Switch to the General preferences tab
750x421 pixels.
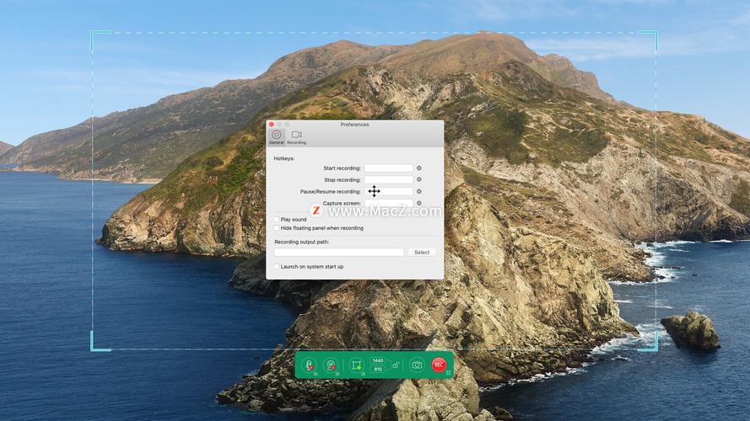click(x=276, y=136)
